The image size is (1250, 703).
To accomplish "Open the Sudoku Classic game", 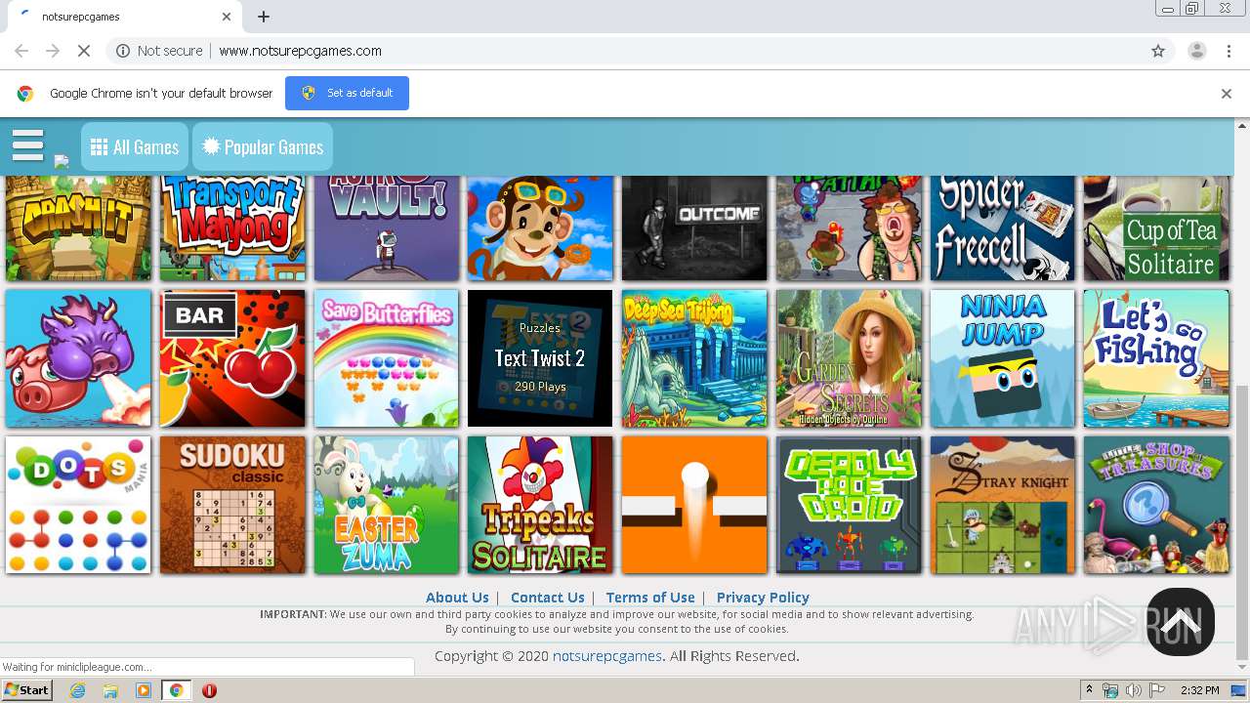I will [x=232, y=505].
